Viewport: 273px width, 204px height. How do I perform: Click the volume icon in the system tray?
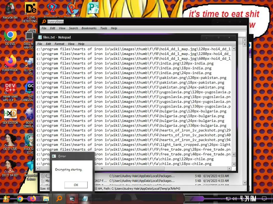coord(234,199)
